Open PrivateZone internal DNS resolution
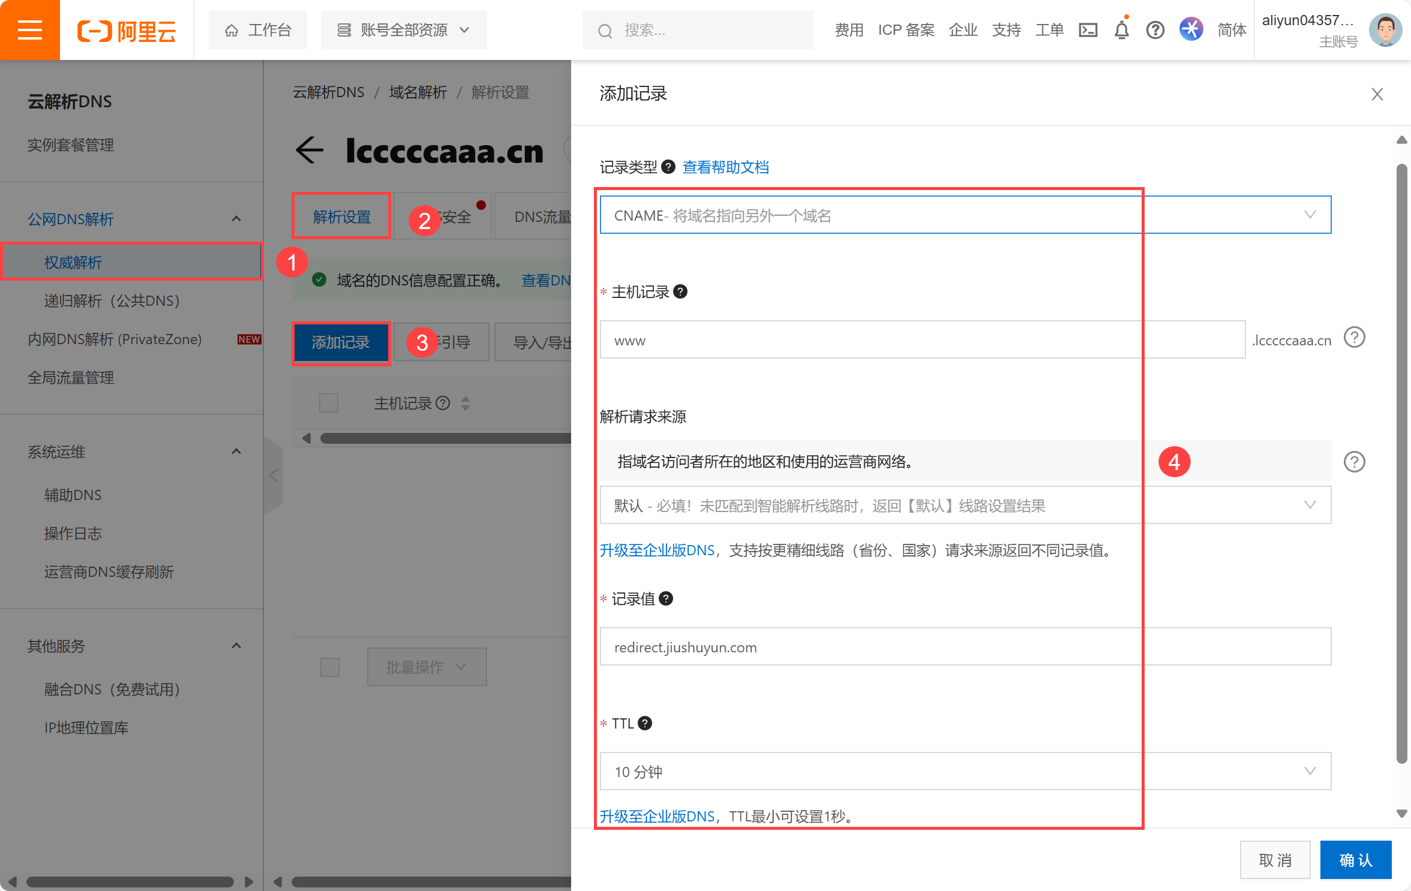 click(x=115, y=339)
